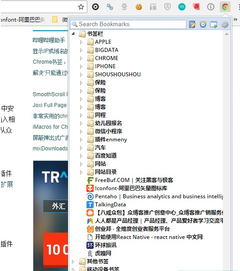Click the mixDownloads page link
The width and height of the screenshot is (240, 271).
[50, 149]
